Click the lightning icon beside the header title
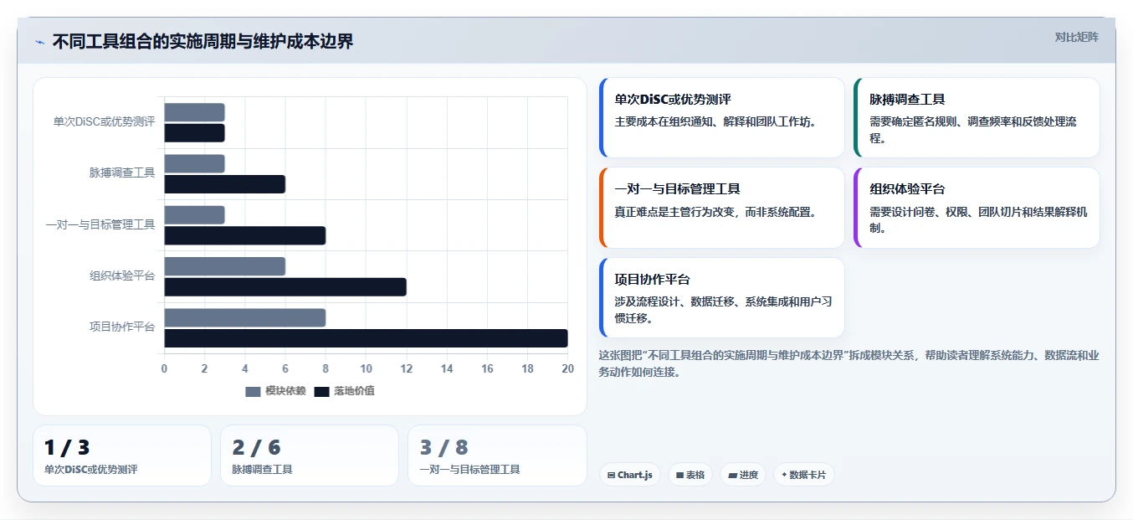Screen dimensions: 1133x520 [x=39, y=41]
